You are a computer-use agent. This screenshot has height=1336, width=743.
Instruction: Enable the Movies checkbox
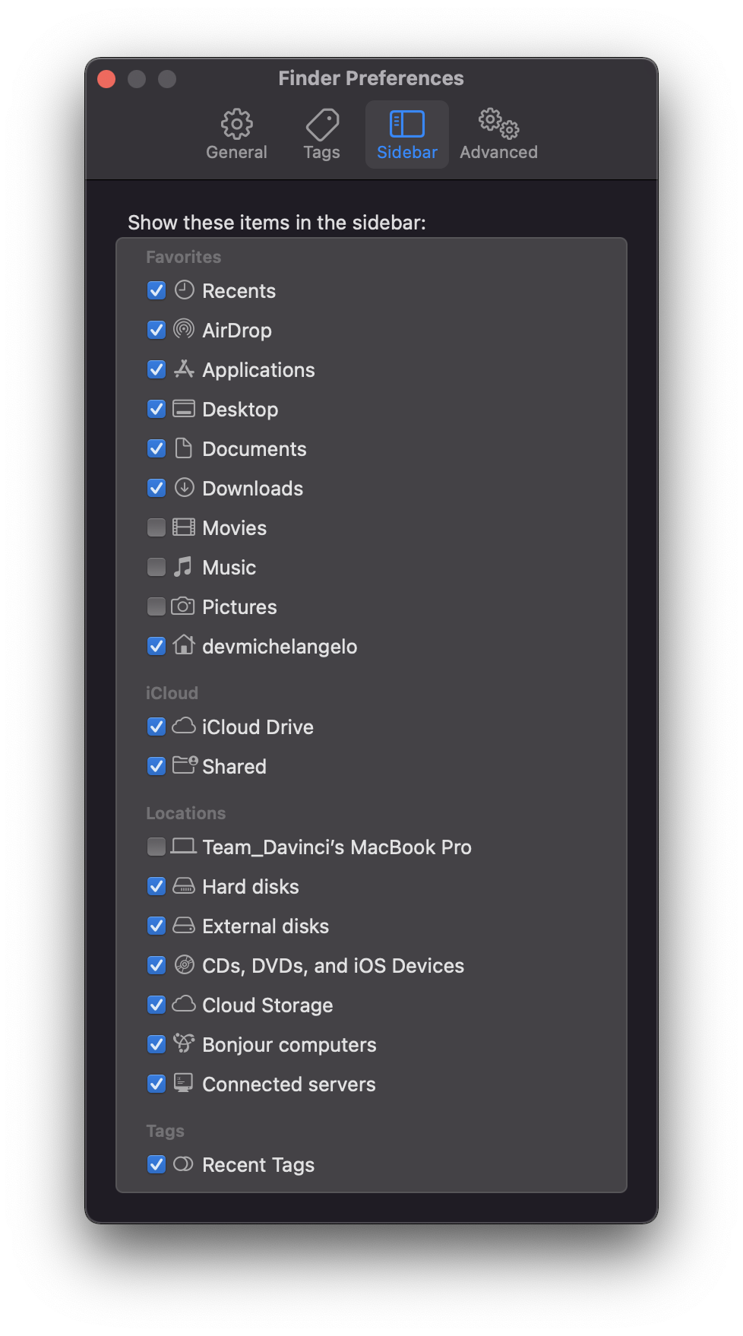coord(157,527)
